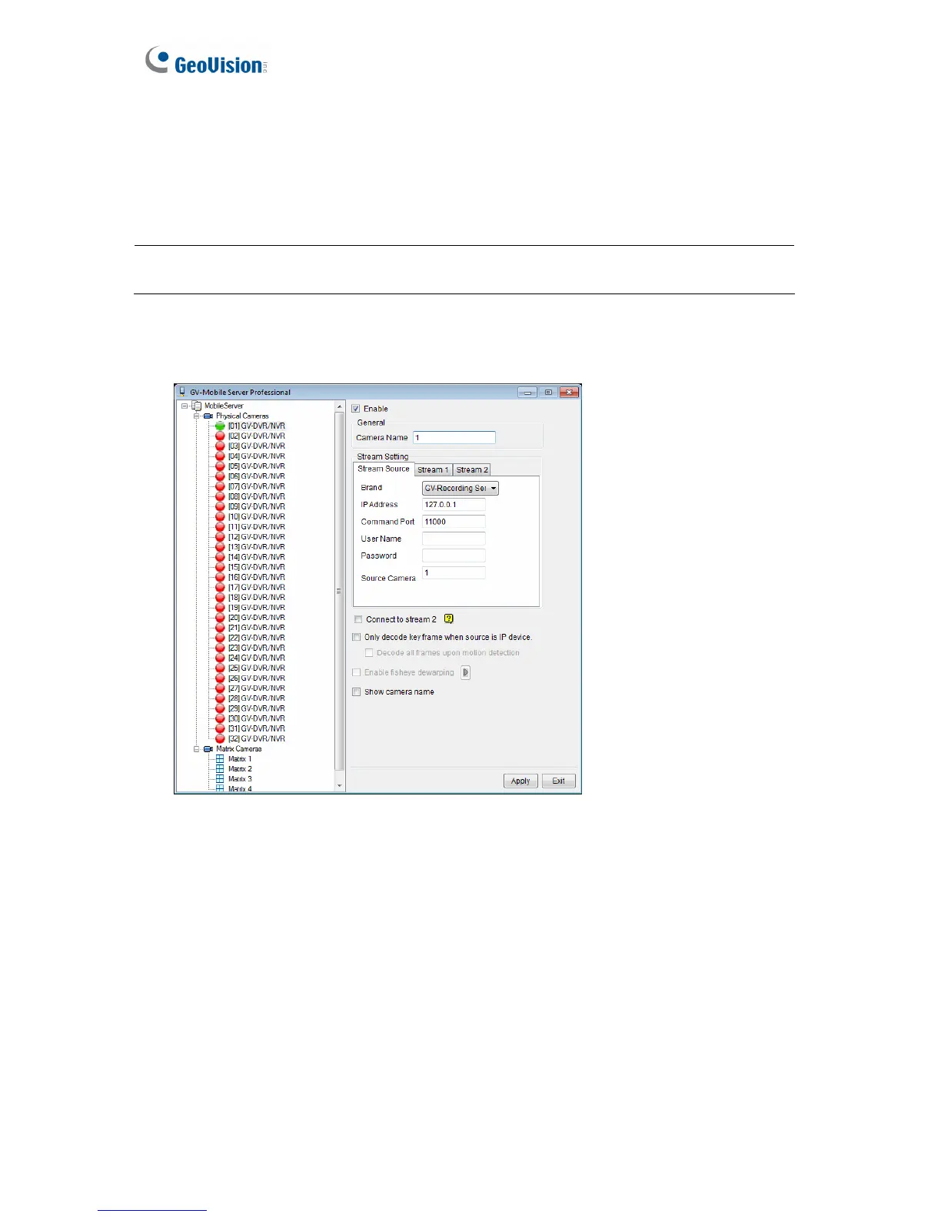Click the red status icon of camera [13]
The height and width of the screenshot is (1217, 941).
(x=220, y=547)
